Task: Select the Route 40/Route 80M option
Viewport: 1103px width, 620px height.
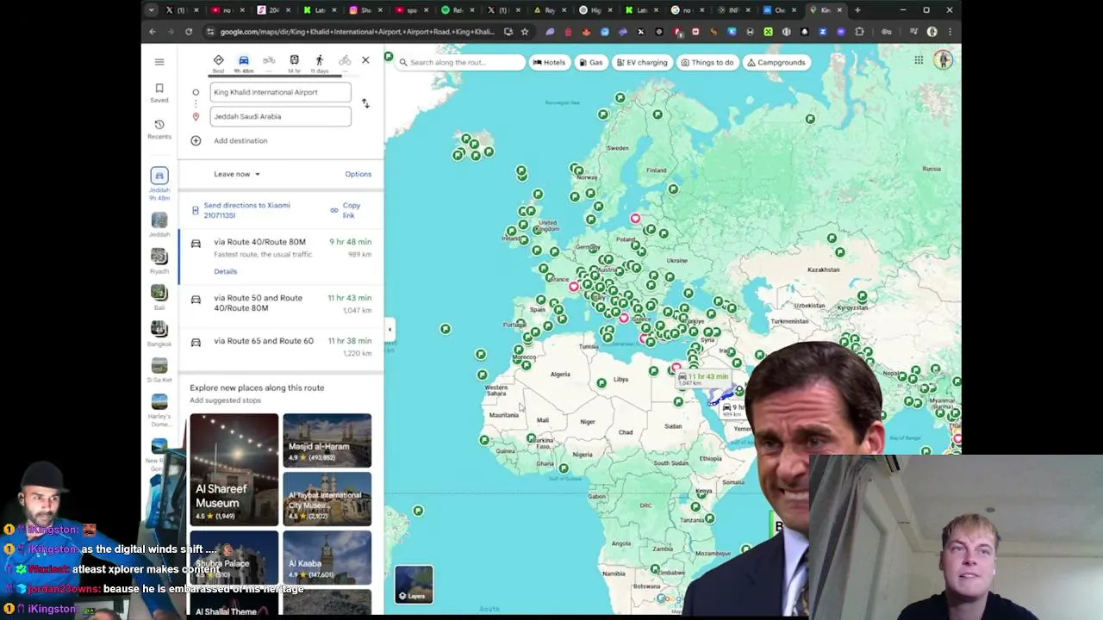Action: click(x=281, y=257)
